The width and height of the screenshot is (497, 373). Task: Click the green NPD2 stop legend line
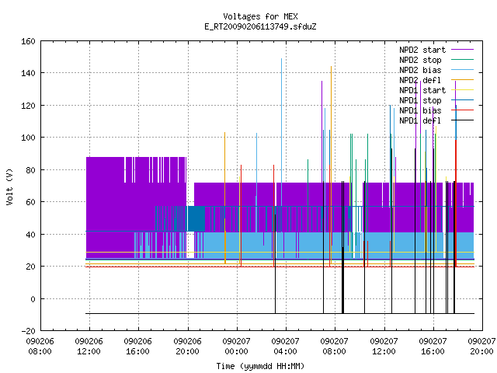(463, 60)
